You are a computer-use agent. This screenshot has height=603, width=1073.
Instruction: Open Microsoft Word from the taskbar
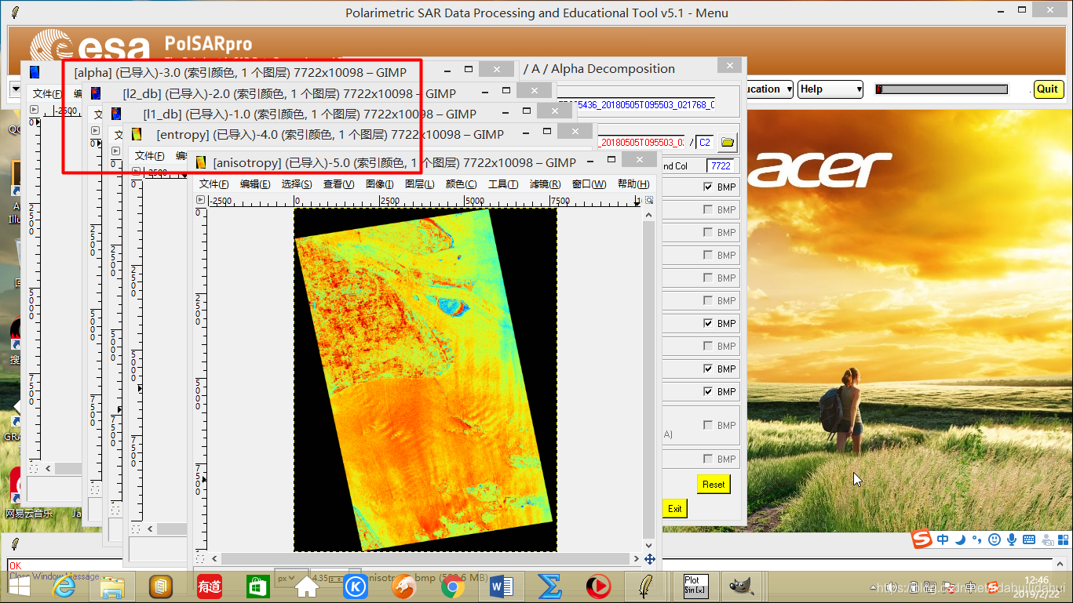[501, 586]
